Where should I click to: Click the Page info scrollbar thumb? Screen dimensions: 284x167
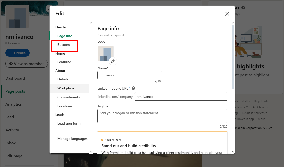tap(233, 57)
